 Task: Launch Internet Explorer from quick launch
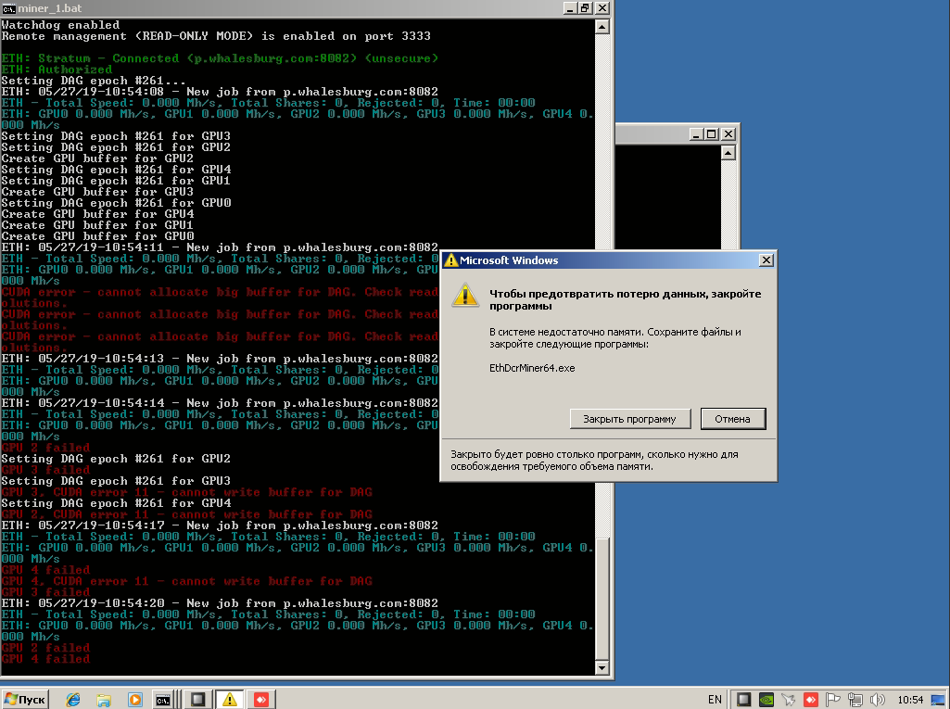click(73, 700)
